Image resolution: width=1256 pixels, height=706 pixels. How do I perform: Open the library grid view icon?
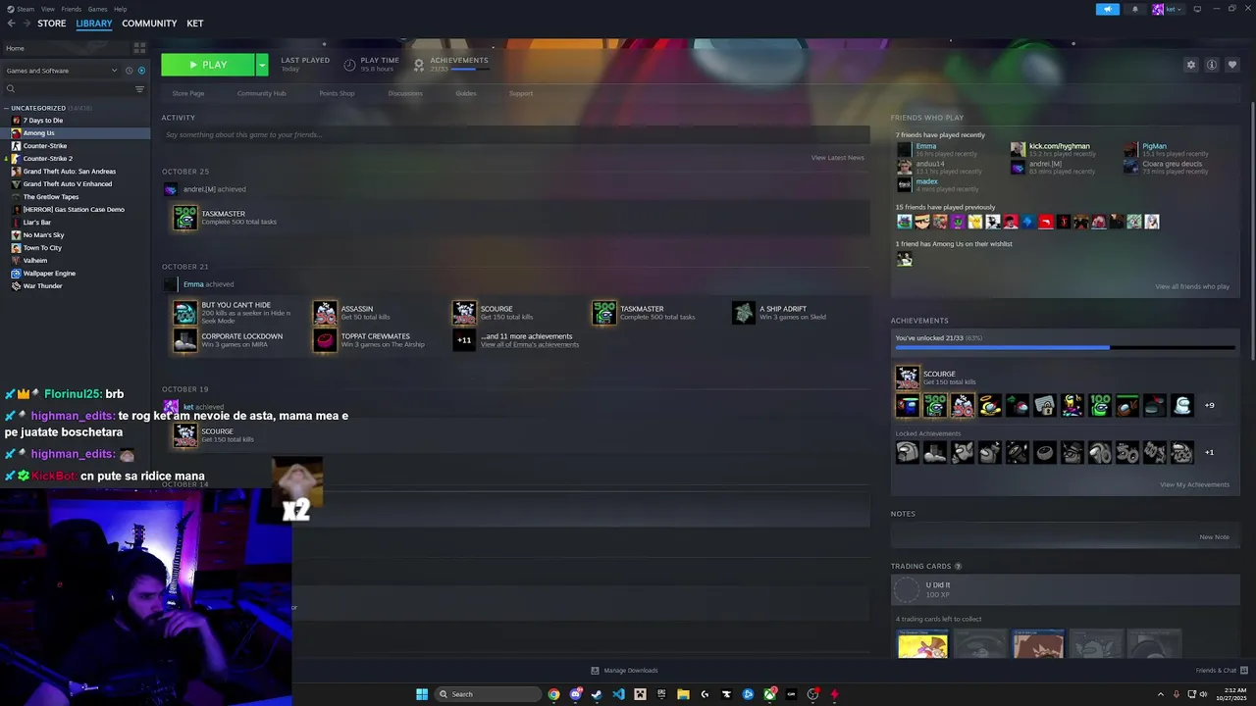pyautogui.click(x=141, y=48)
